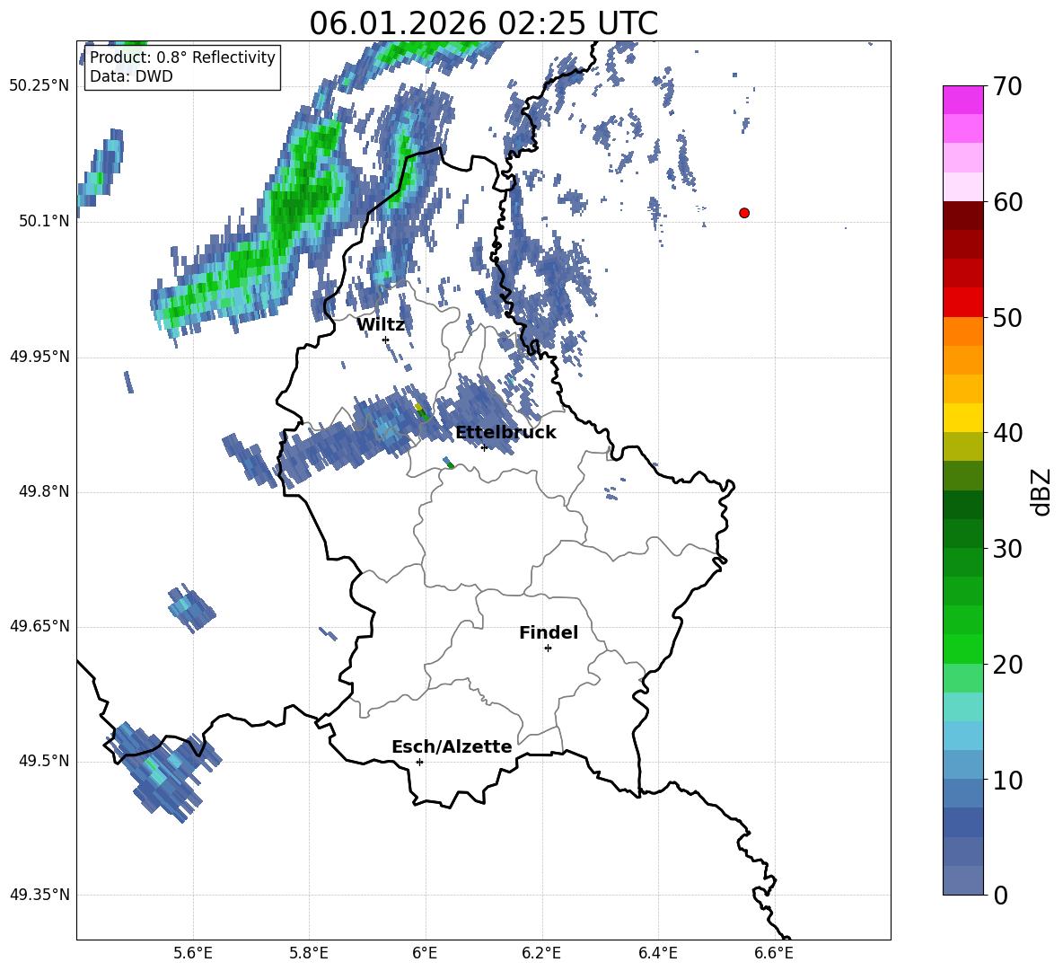This screenshot has height=971, width=1063.
Task: Click the Product: 0.8° Reflectivity text
Action: pos(182,57)
